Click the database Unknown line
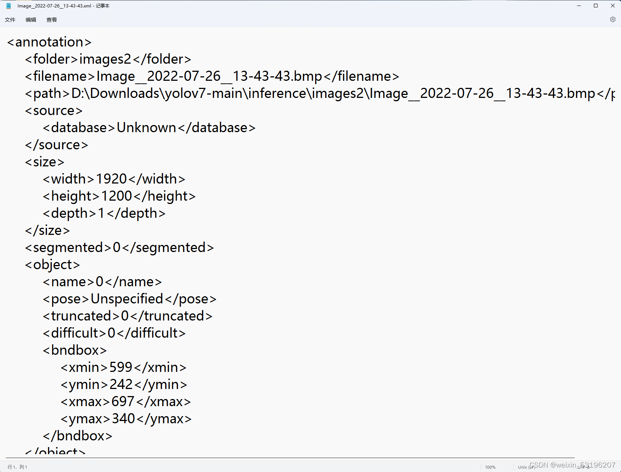The width and height of the screenshot is (621, 472). click(x=149, y=128)
